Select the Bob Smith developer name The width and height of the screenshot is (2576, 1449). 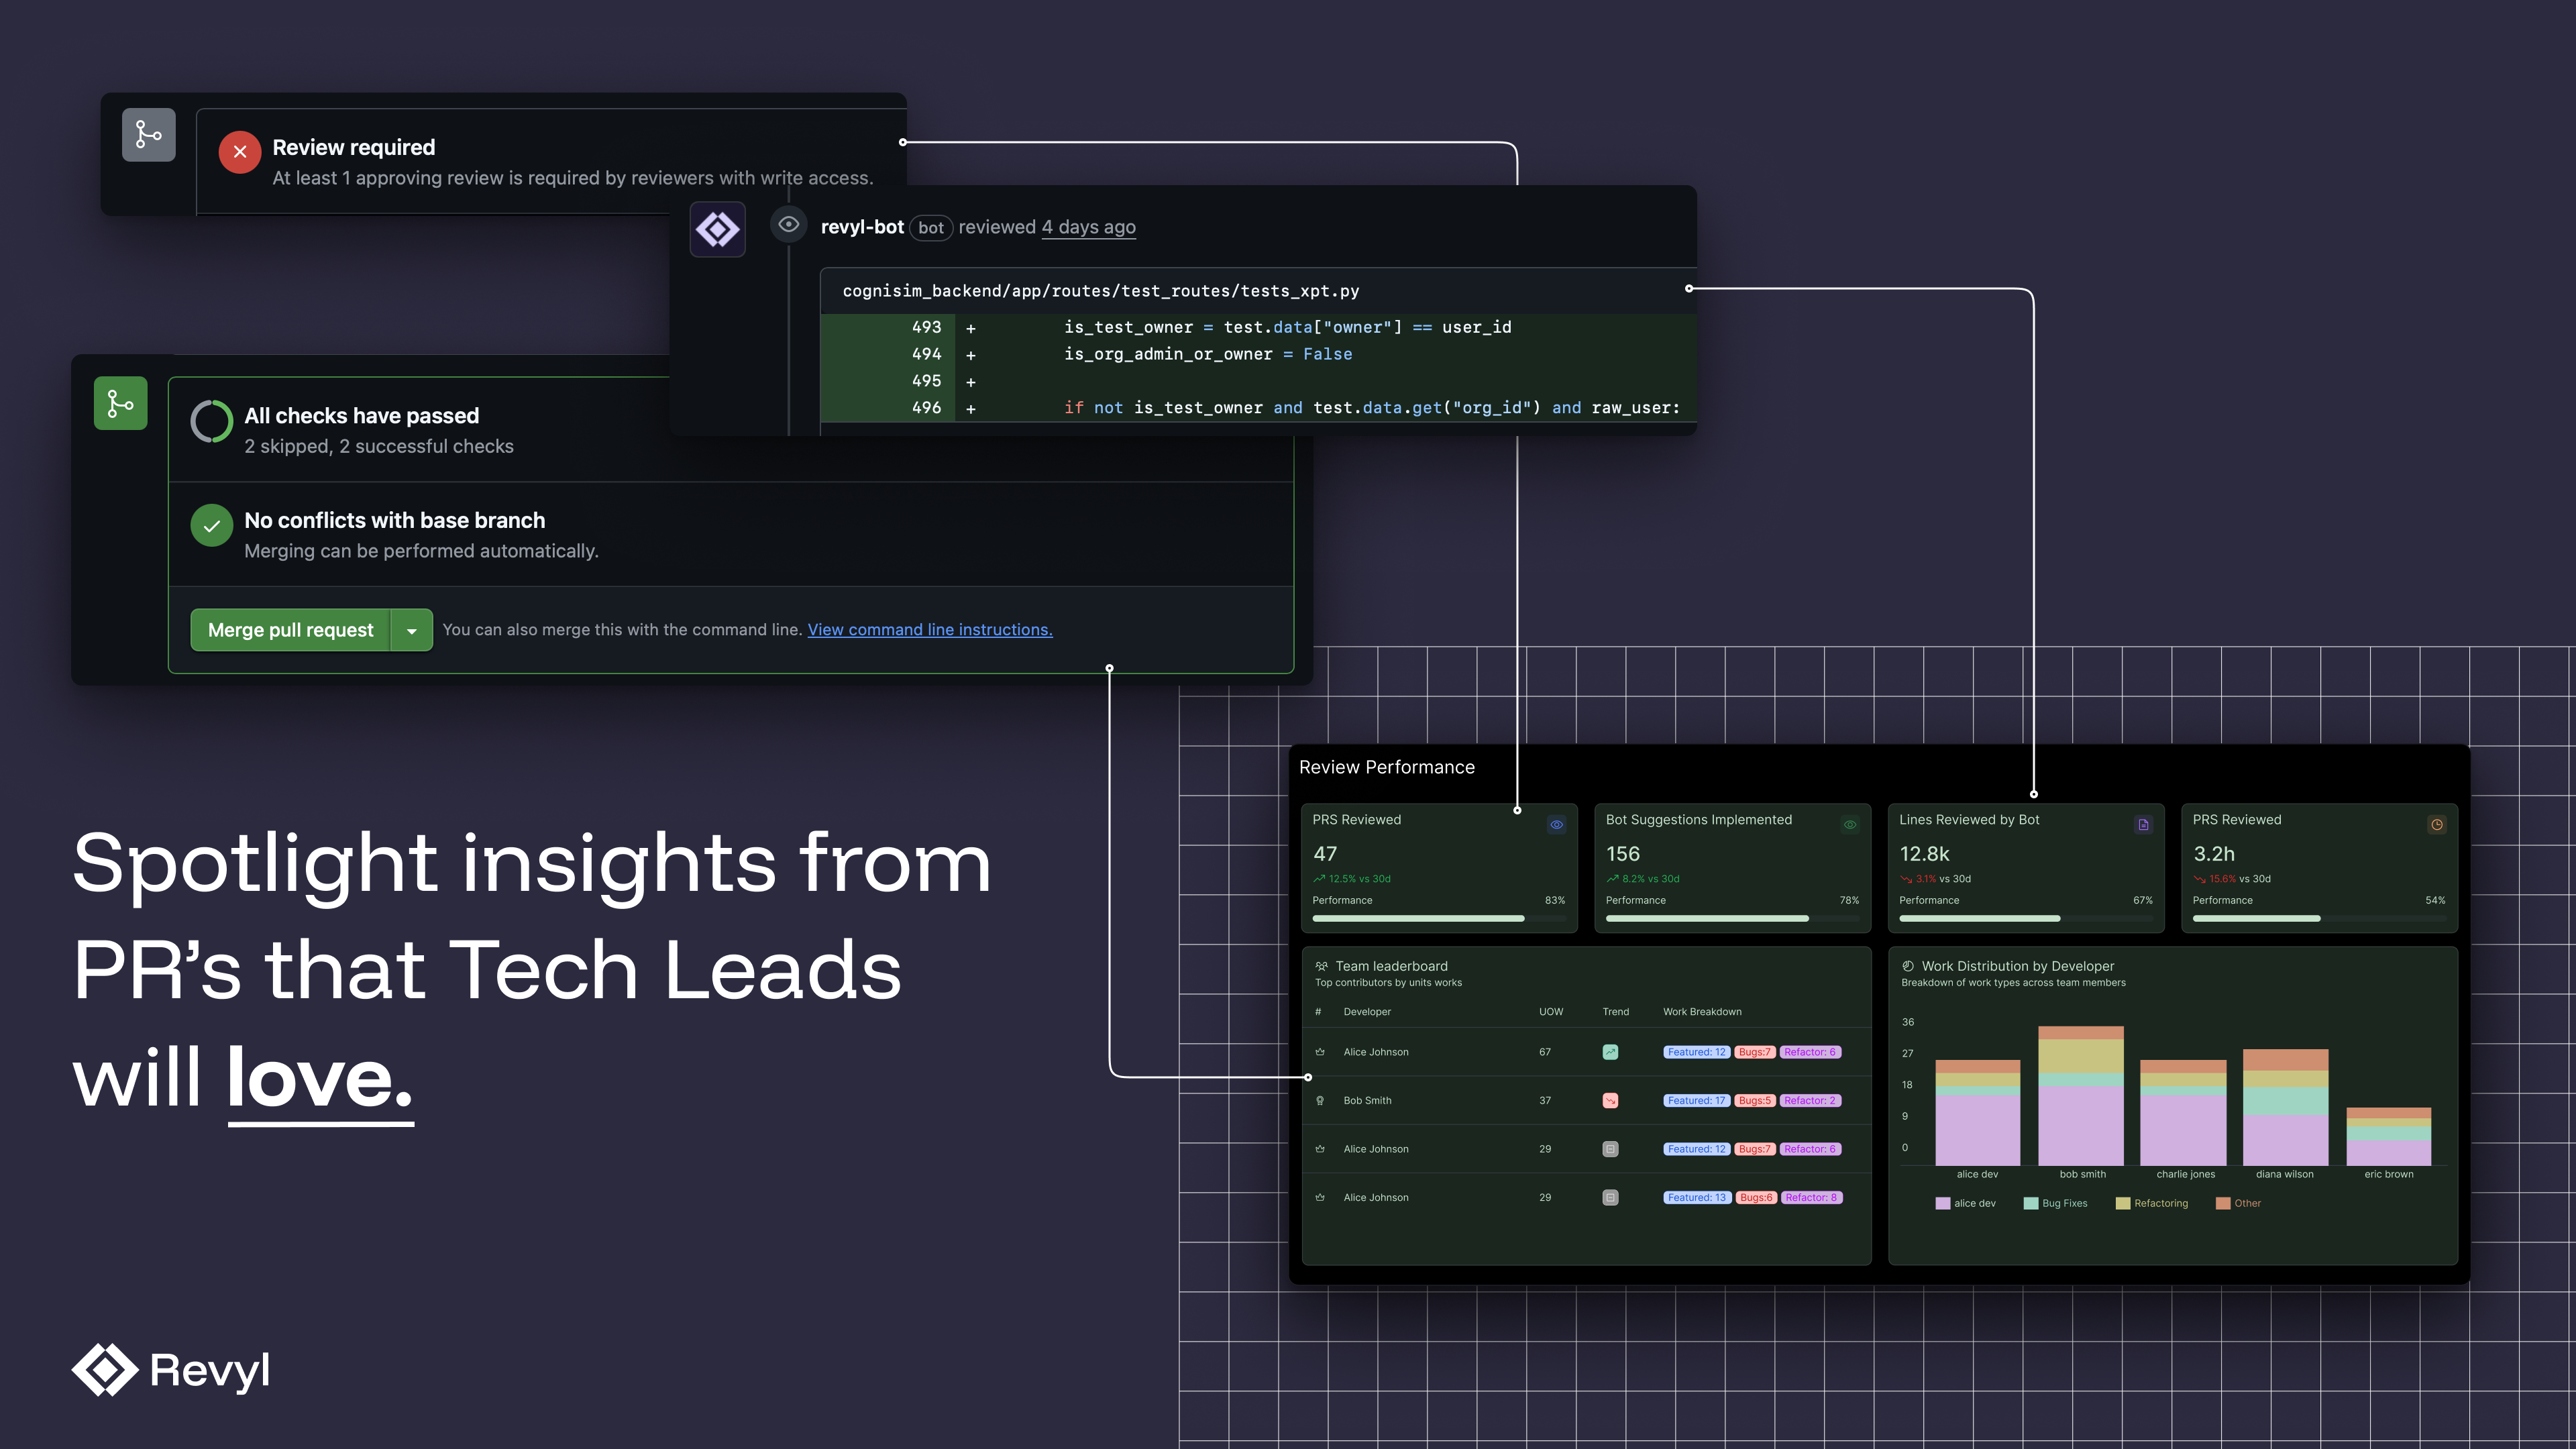pyautogui.click(x=1367, y=1100)
